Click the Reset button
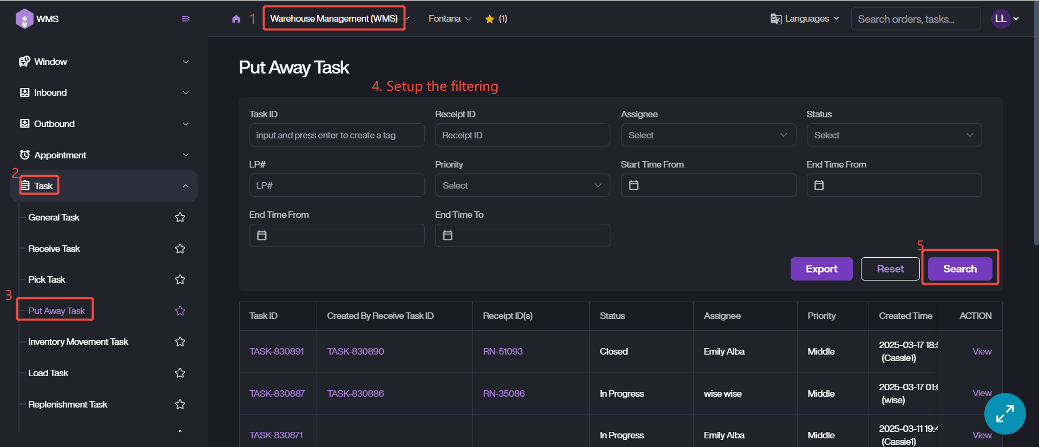The width and height of the screenshot is (1039, 447). pos(890,269)
